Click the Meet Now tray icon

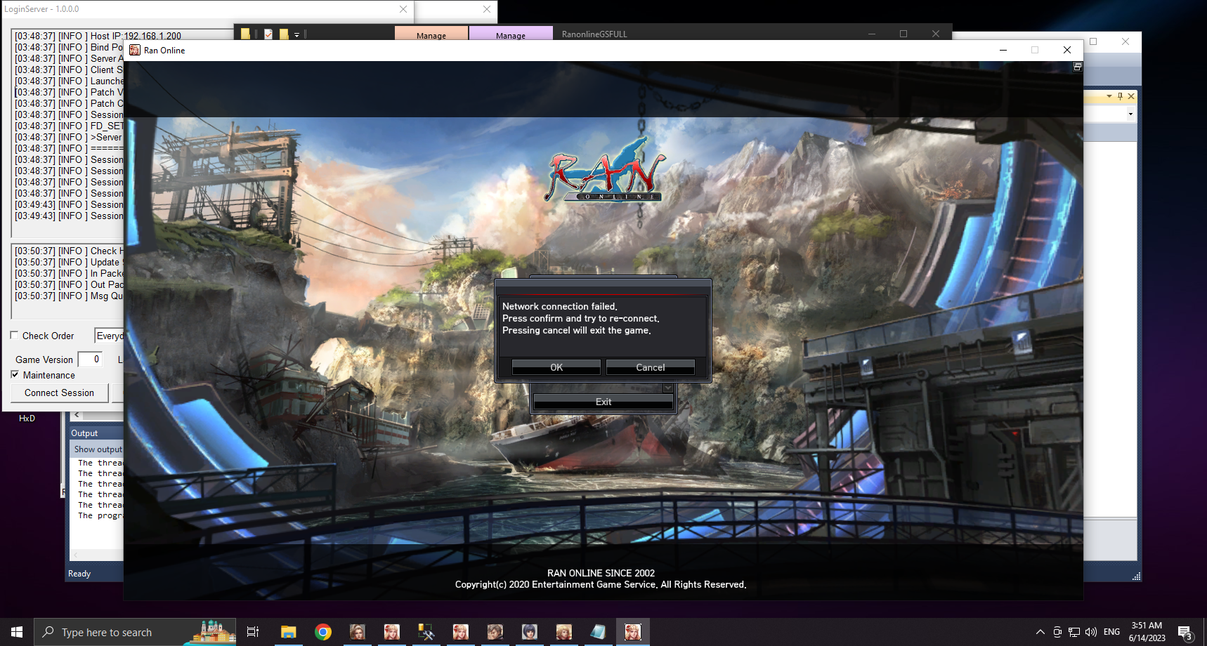1057,632
